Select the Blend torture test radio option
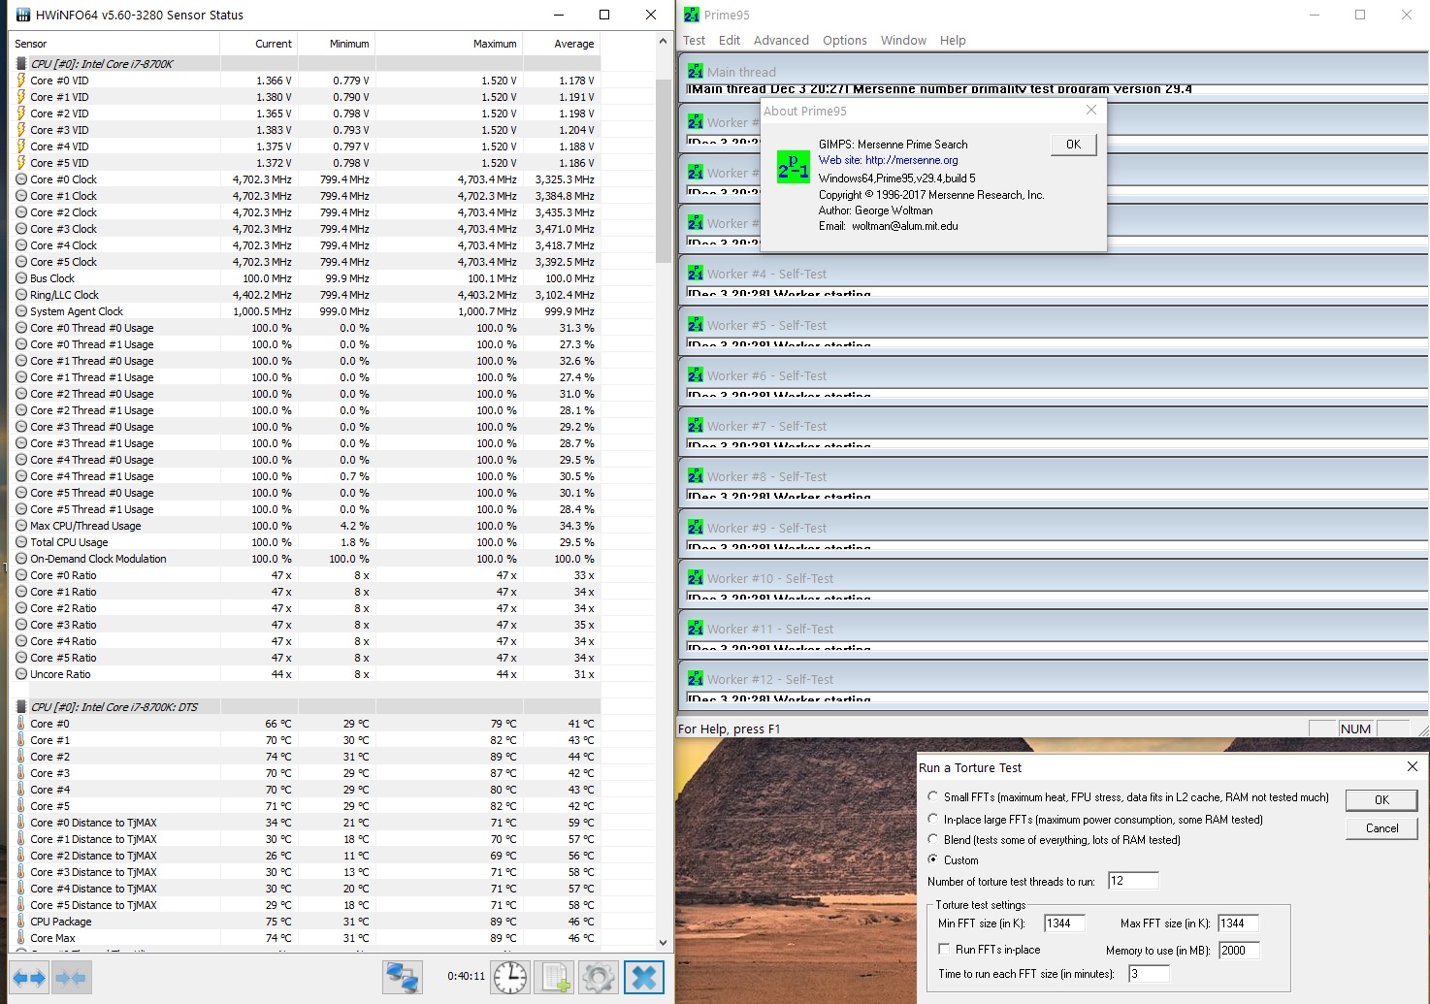The height and width of the screenshot is (1004, 1430). tap(933, 839)
